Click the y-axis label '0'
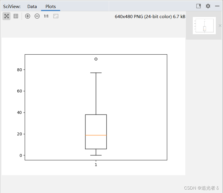The width and height of the screenshot is (223, 193). pyautogui.click(x=21, y=155)
